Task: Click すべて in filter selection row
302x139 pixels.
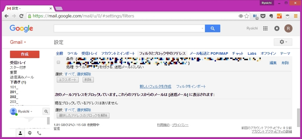Action: (x=70, y=74)
